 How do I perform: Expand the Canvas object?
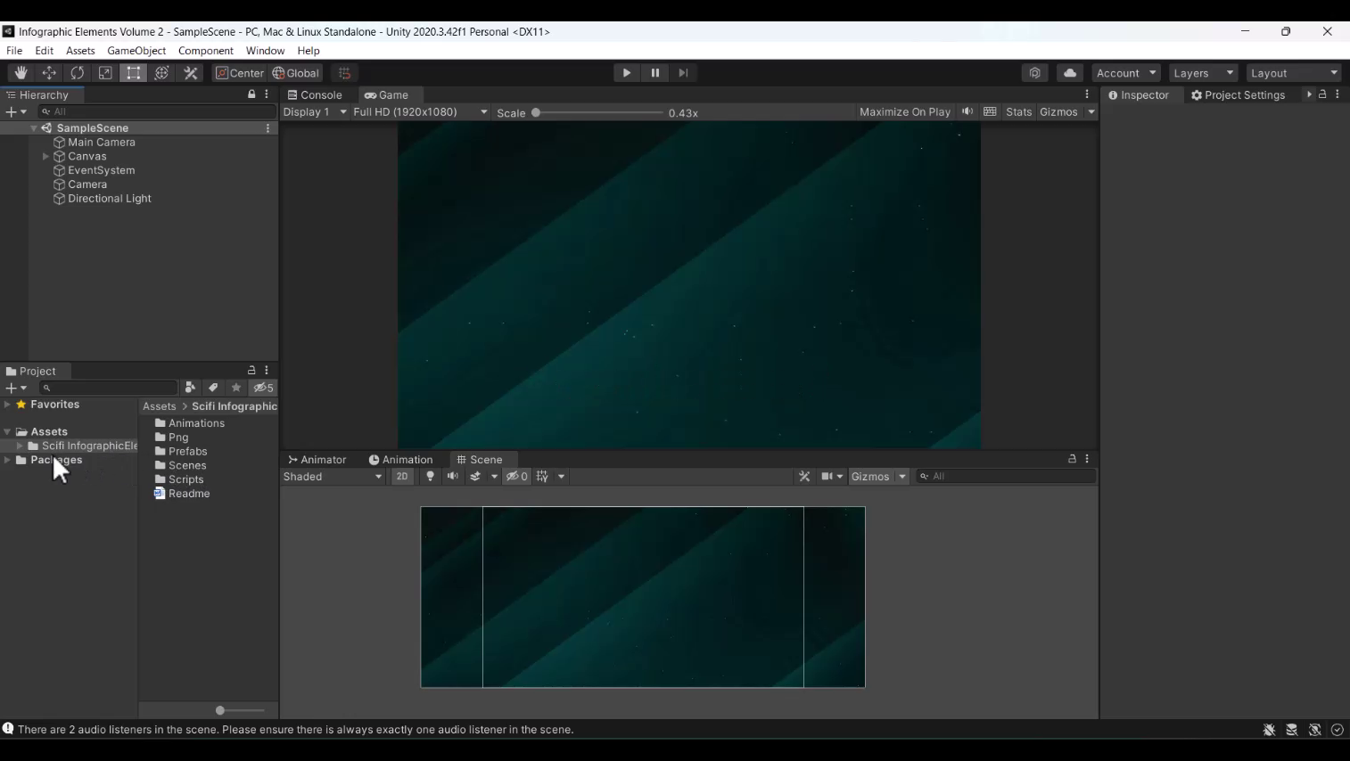[45, 157]
